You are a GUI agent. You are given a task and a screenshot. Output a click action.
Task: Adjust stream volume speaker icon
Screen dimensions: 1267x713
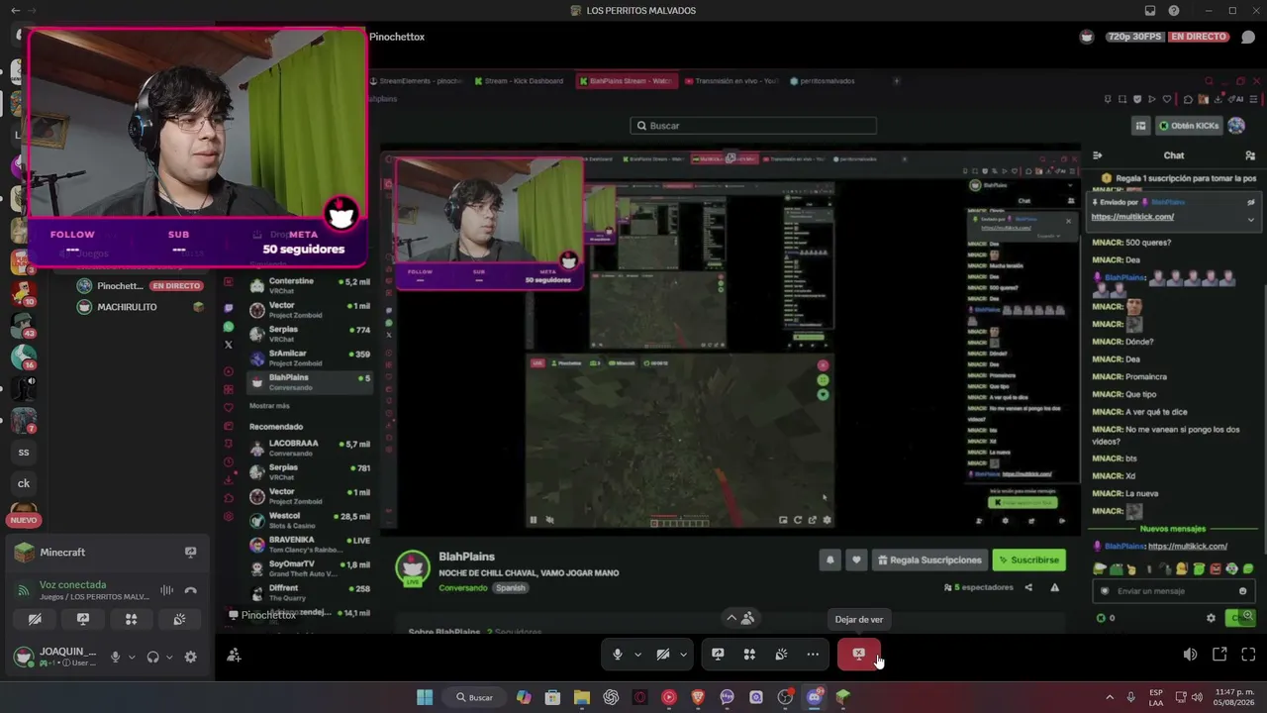[1190, 655]
